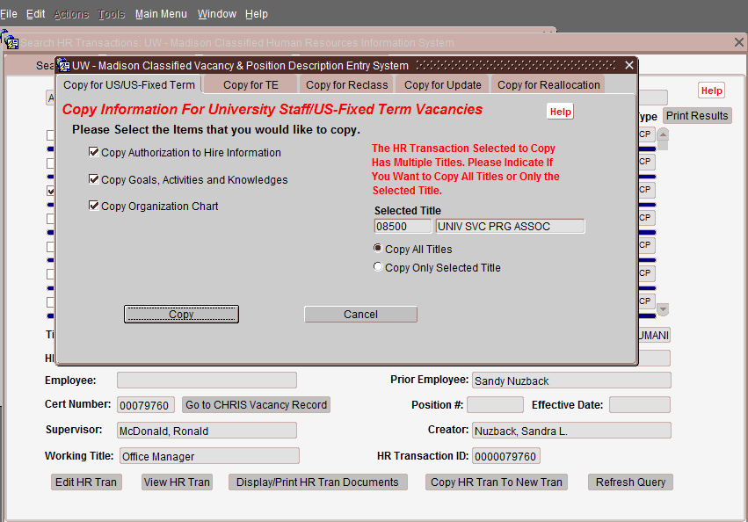Click Prior Employee field Sandy Nuzback
This screenshot has width=748, height=522.
point(571,381)
